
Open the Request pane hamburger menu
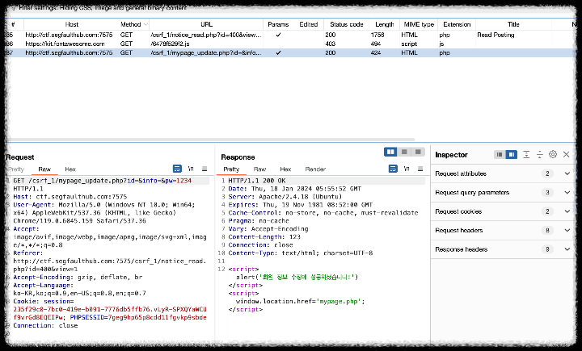tap(205, 169)
